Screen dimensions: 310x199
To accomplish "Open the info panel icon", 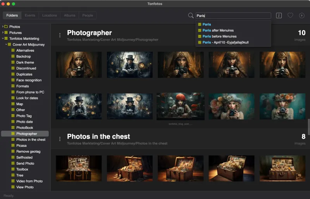I will tap(279, 15).
